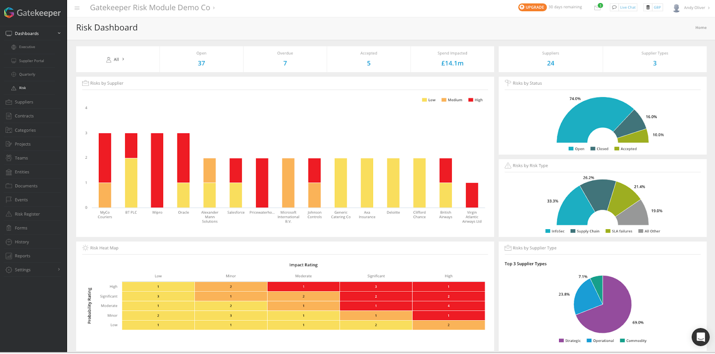Toggle the Commodity legend item

633,341
